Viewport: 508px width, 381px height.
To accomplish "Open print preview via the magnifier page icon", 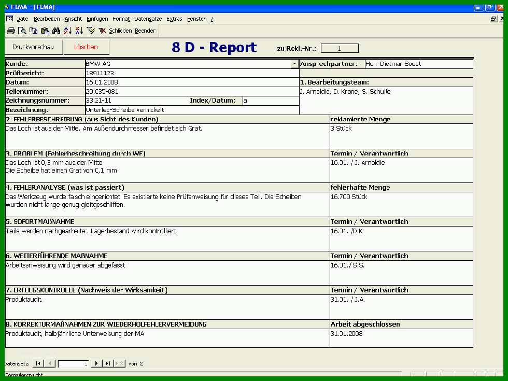I will [22, 31].
